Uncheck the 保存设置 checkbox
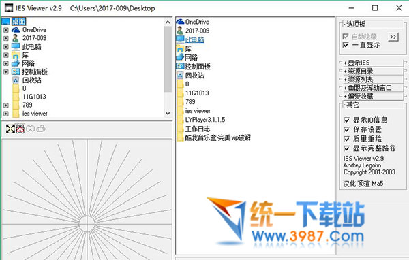Image resolution: width=409 pixels, height=260 pixels. 346,129
